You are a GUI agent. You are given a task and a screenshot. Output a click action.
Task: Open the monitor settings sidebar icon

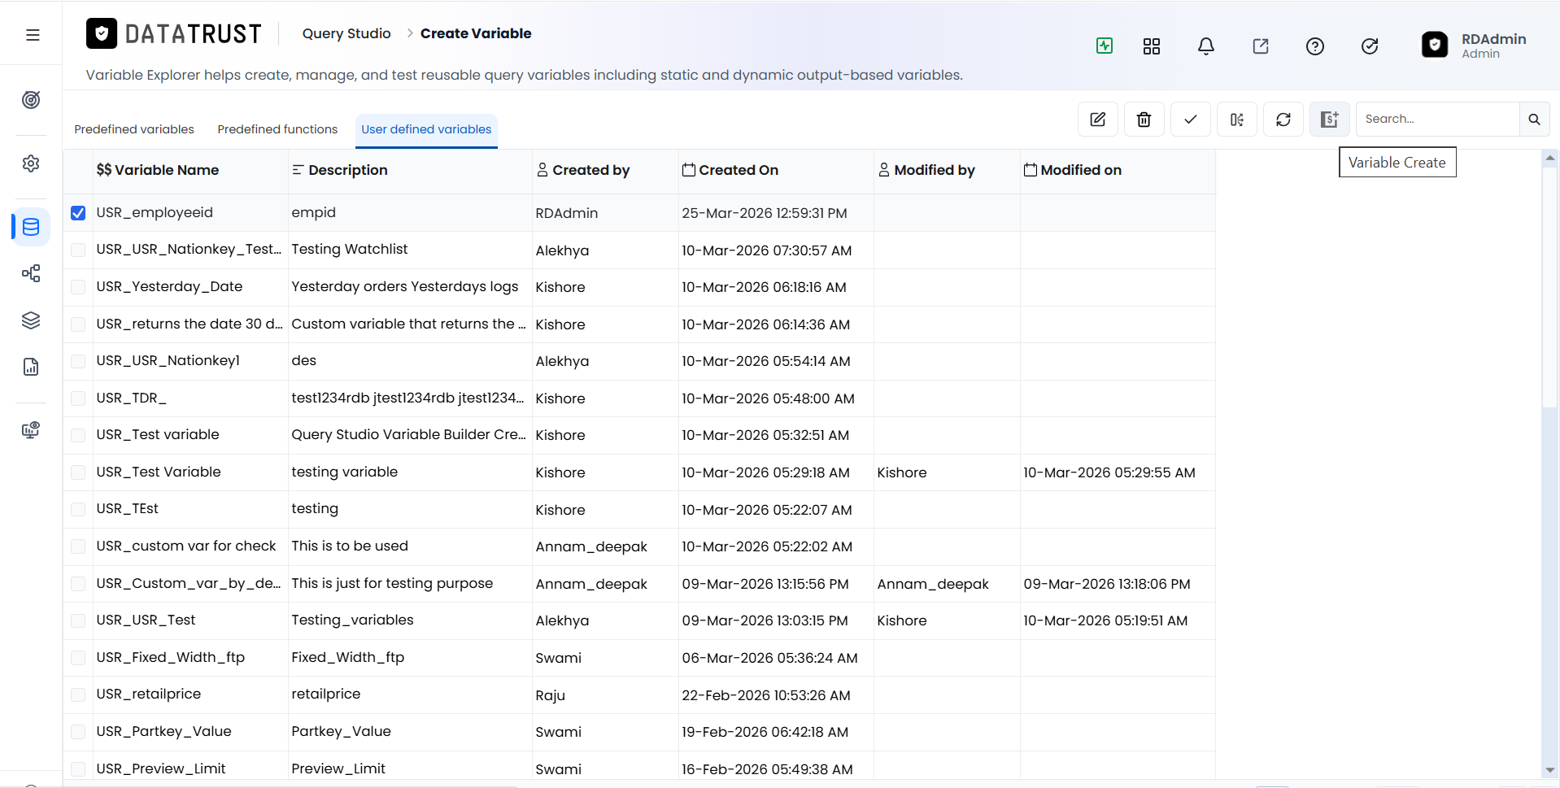[x=31, y=430]
